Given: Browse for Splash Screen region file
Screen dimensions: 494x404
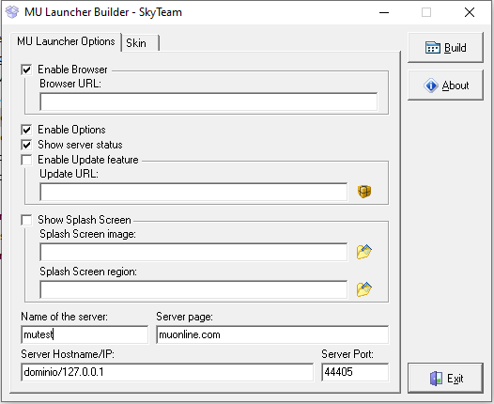Looking at the screenshot, I should tap(364, 289).
